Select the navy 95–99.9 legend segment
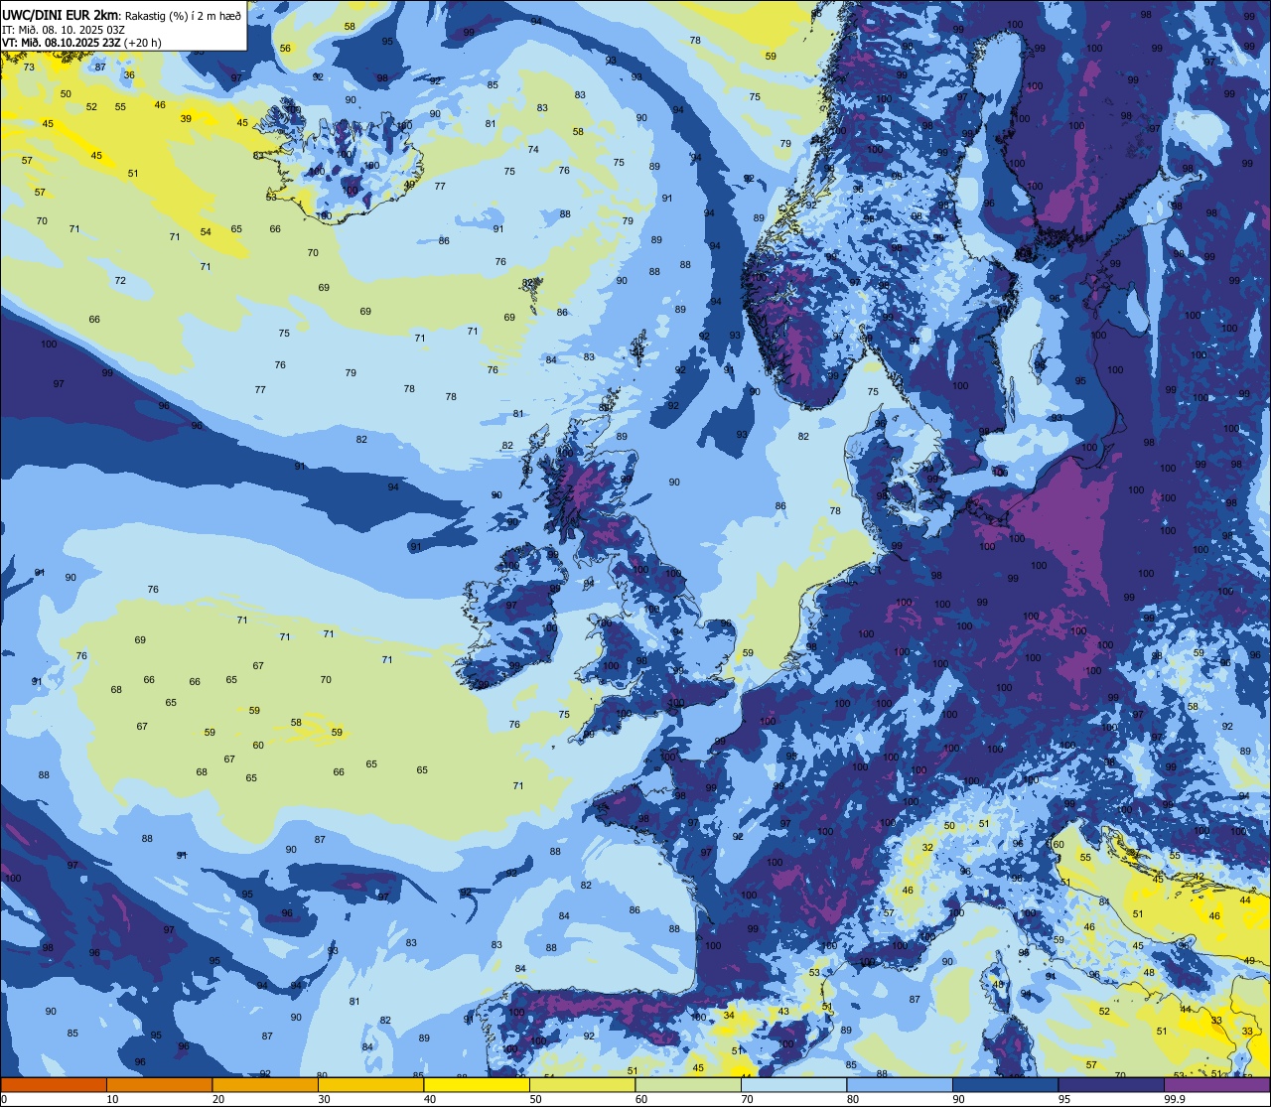This screenshot has height=1107, width=1271. point(1111,1084)
